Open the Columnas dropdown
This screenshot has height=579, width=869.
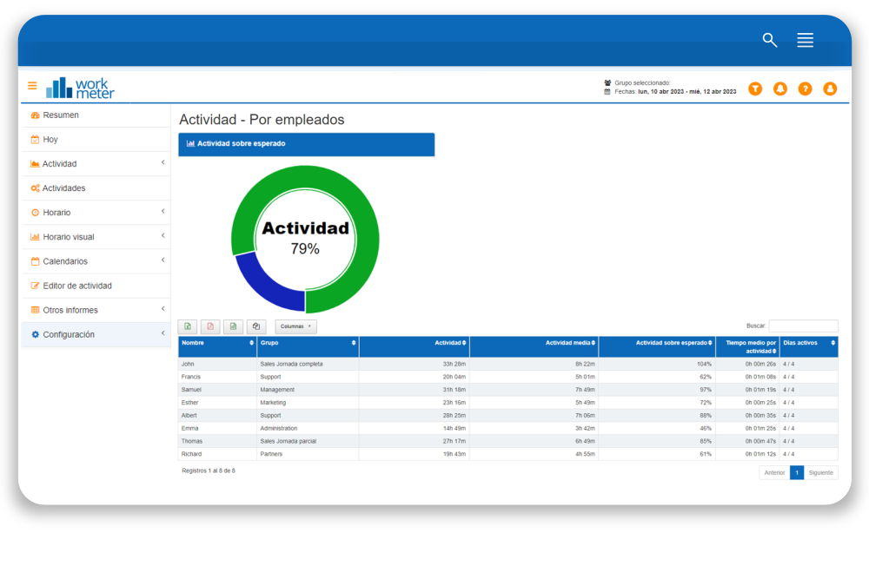[295, 326]
